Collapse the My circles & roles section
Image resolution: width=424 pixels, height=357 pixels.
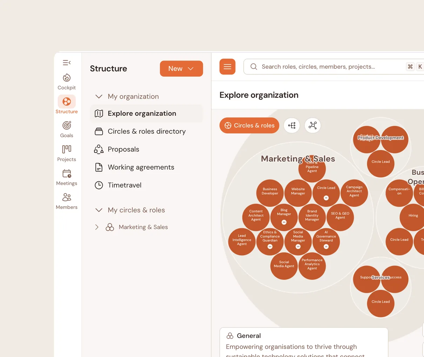99,210
